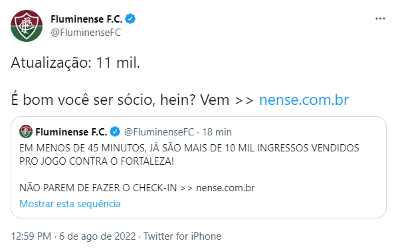This screenshot has width=394, height=251.
Task: Click the "PRO JOGO CONTRA O FORTALEZA!" line
Action: [x=97, y=161]
